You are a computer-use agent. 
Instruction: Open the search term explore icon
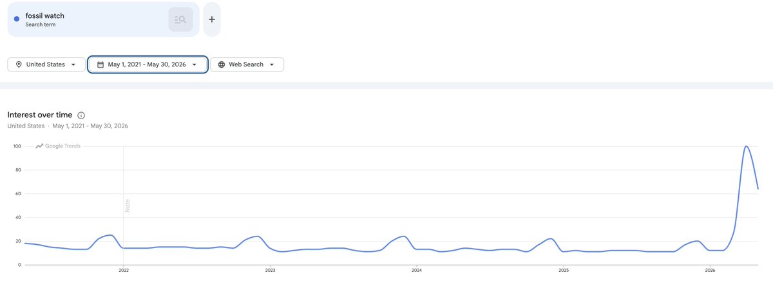tap(180, 19)
